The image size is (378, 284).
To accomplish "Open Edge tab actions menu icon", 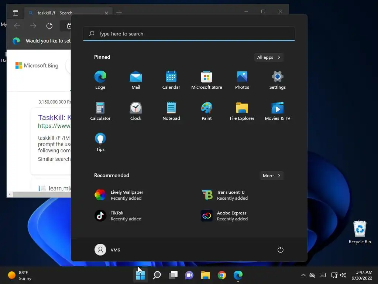I will tap(16, 13).
